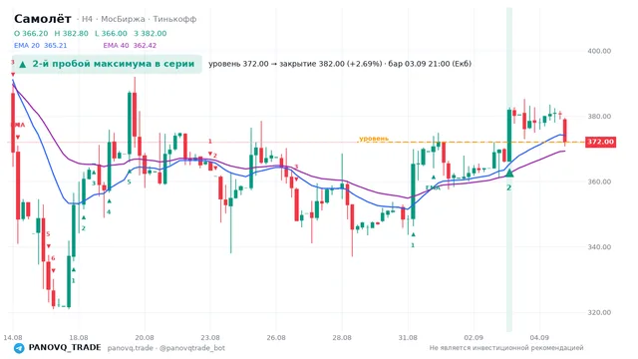Select the low value 'L 366.00'
Image resolution: width=638 pixels, height=359 pixels.
point(111,33)
